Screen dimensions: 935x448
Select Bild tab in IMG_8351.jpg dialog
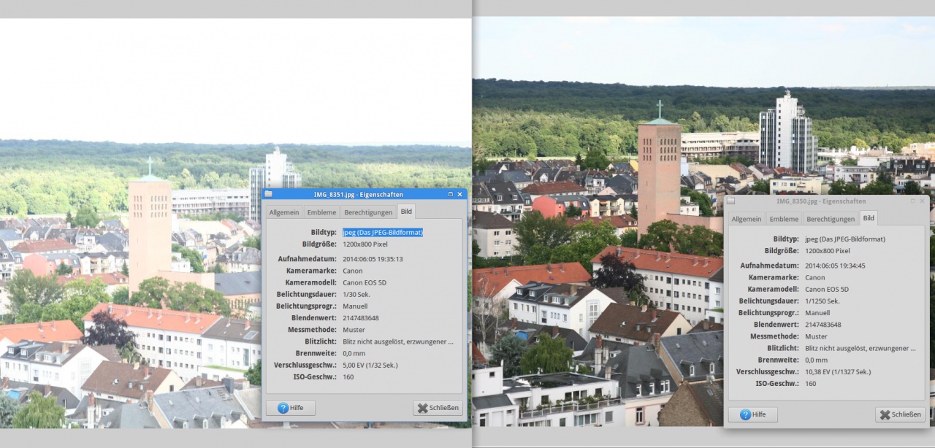click(406, 212)
